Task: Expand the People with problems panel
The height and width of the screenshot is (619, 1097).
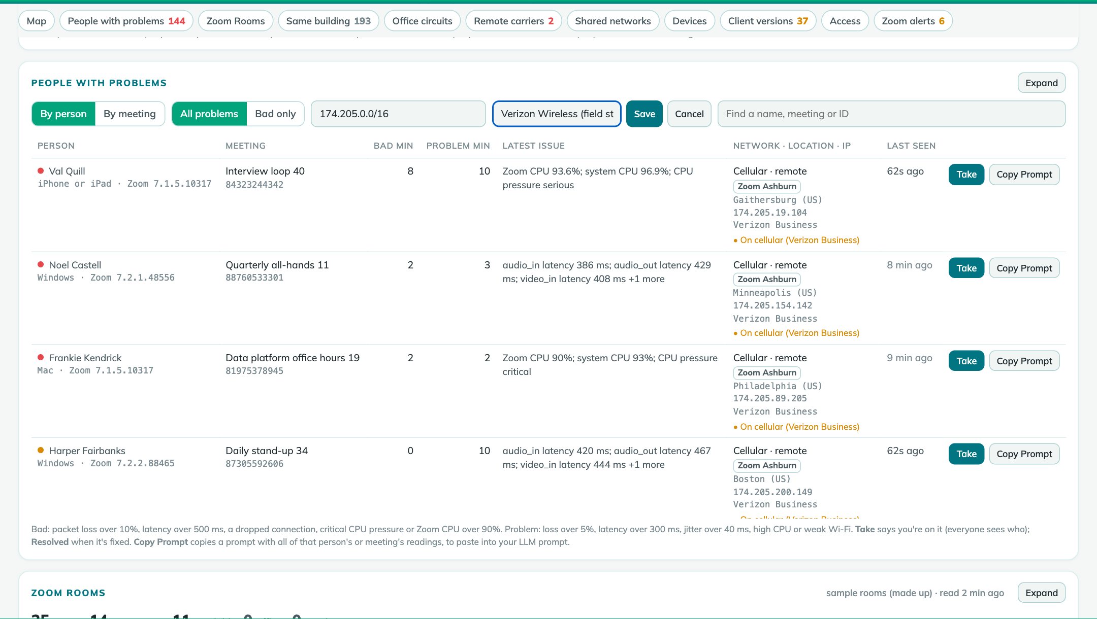Action: [1041, 83]
